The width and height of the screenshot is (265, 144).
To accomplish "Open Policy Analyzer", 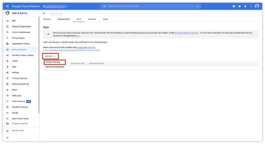I will tap(18, 38).
